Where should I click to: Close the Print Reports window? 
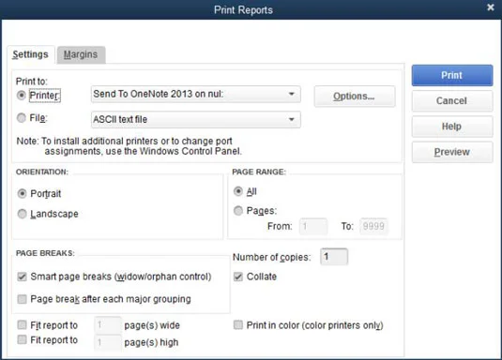point(491,7)
